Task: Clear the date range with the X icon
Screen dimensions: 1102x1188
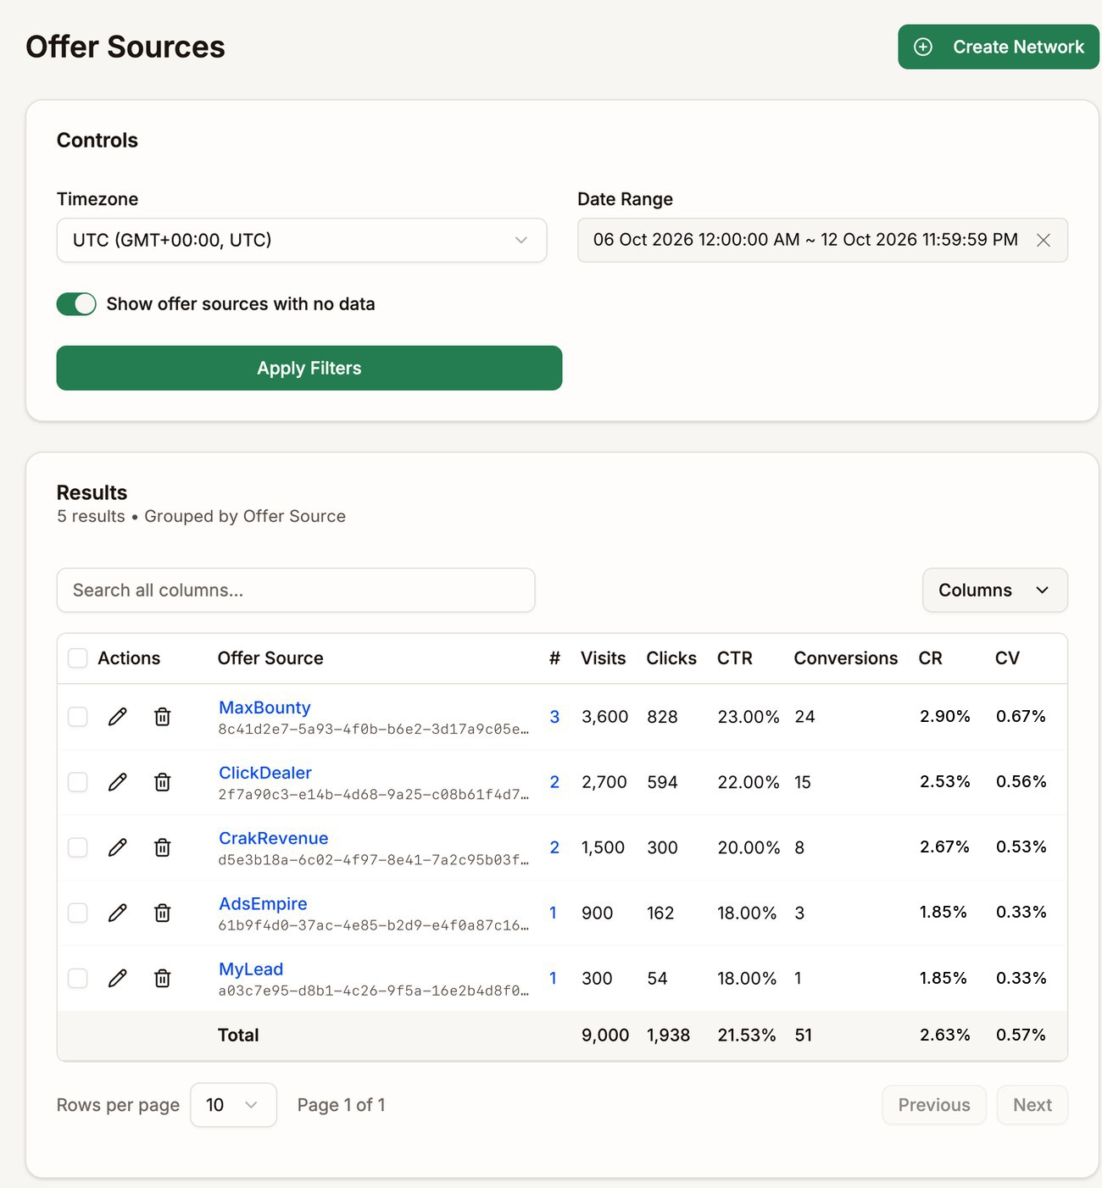Action: tap(1044, 241)
